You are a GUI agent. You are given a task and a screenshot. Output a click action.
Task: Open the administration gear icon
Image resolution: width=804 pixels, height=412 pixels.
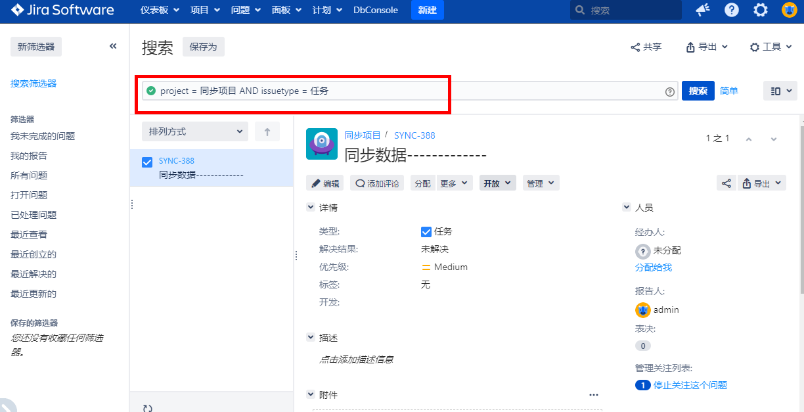[761, 10]
